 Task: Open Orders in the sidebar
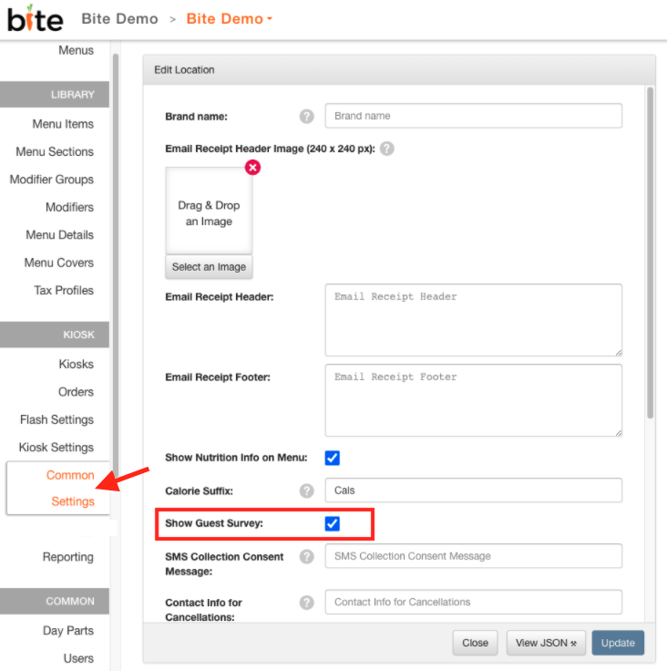pos(76,392)
